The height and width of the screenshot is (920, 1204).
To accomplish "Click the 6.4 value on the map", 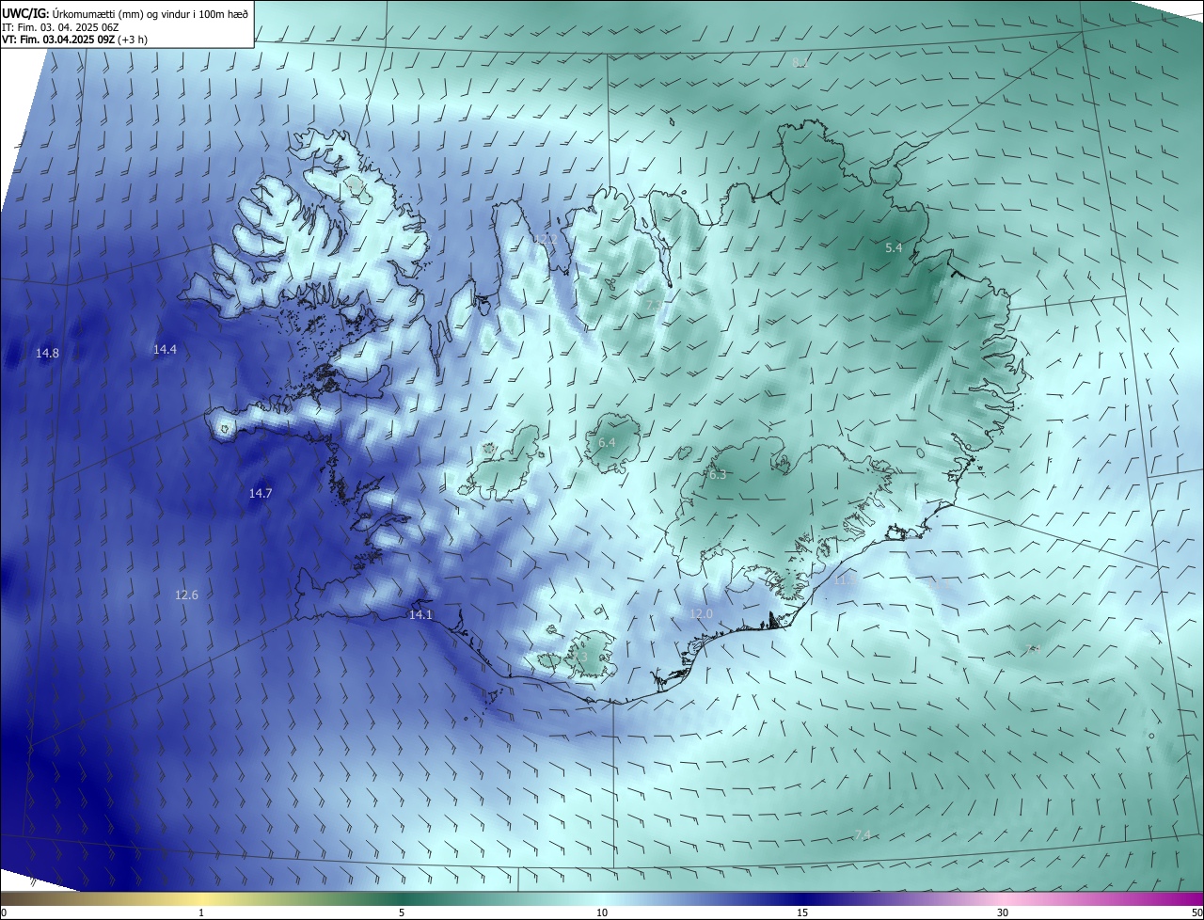I will pyautogui.click(x=607, y=442).
